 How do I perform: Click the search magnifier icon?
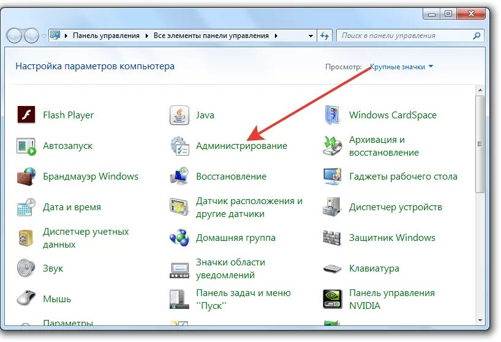[x=477, y=36]
